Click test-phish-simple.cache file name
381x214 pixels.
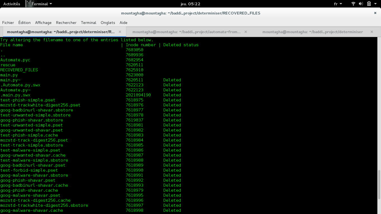29,135
